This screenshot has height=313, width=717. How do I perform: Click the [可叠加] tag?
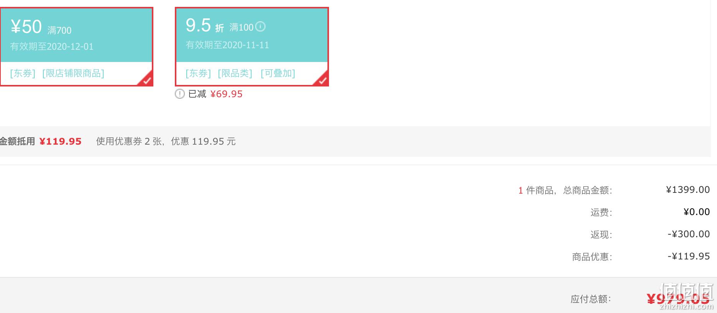point(278,73)
